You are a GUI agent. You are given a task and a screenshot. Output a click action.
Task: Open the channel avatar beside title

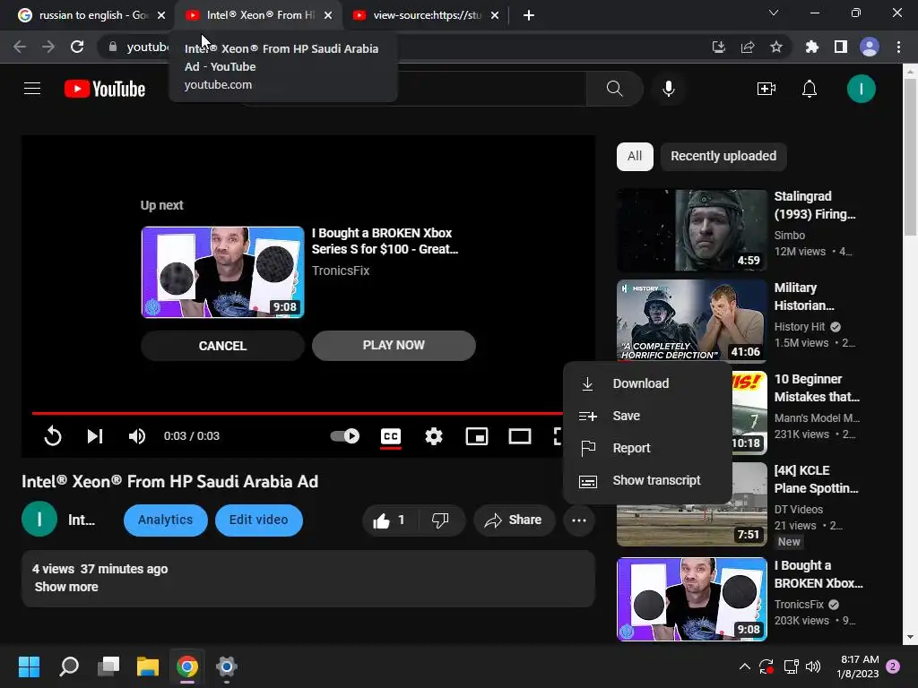[39, 520]
